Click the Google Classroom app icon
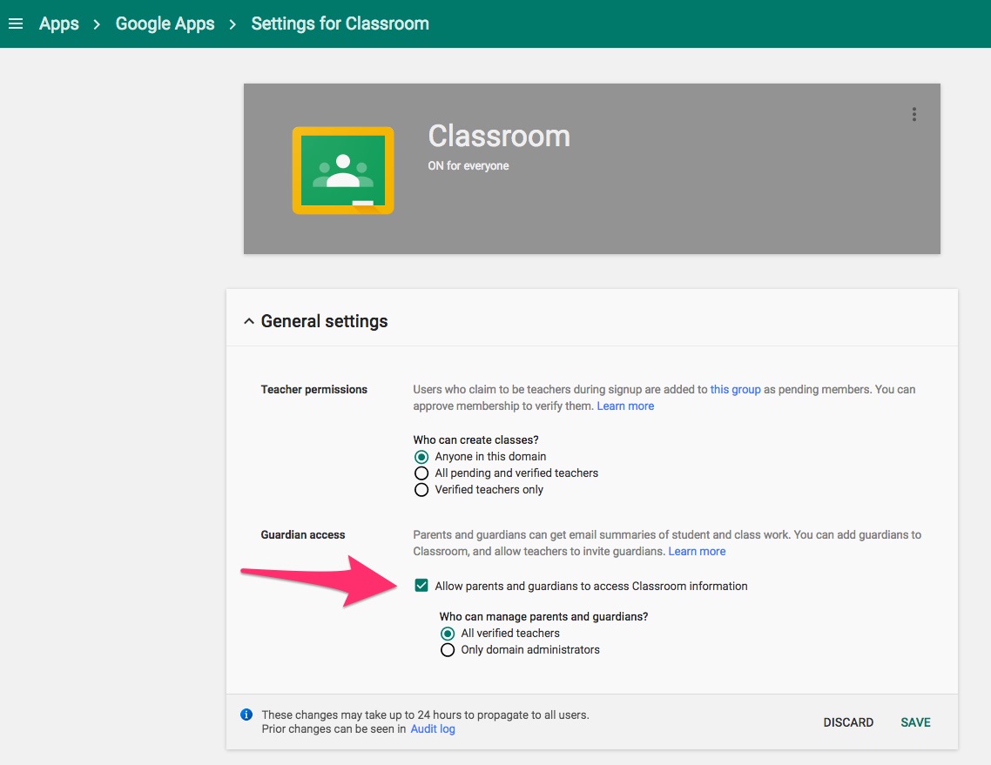Screen dimensions: 991x765 343,171
